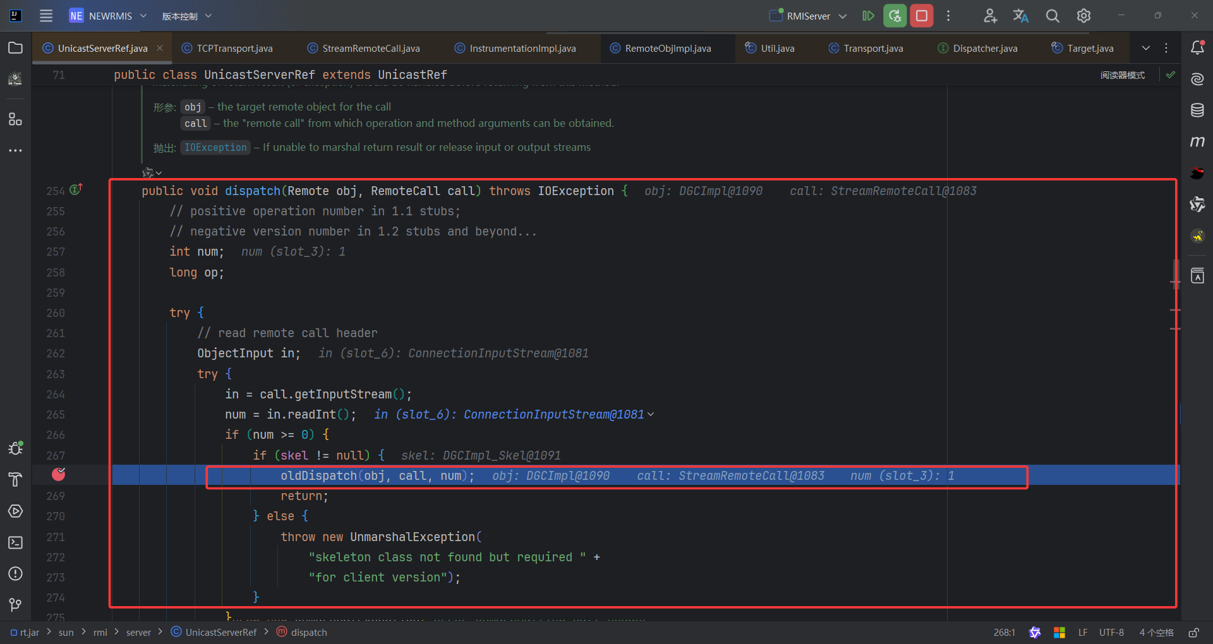
Task: Open the Build hammer tool window
Action: [16, 479]
